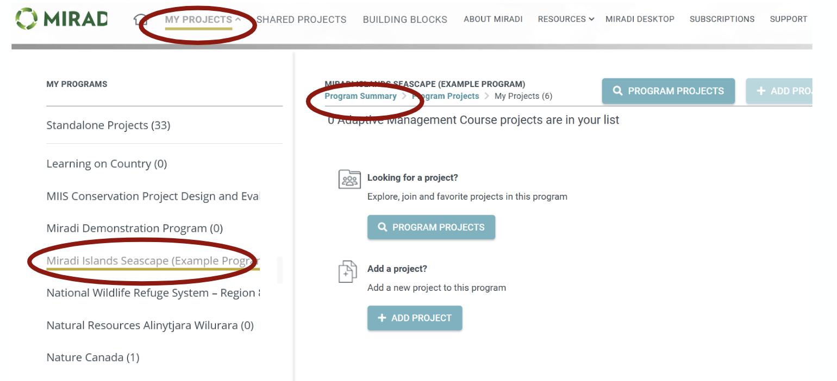This screenshot has width=837, height=381.
Task: Select Learning on Country program
Action: [x=107, y=164]
